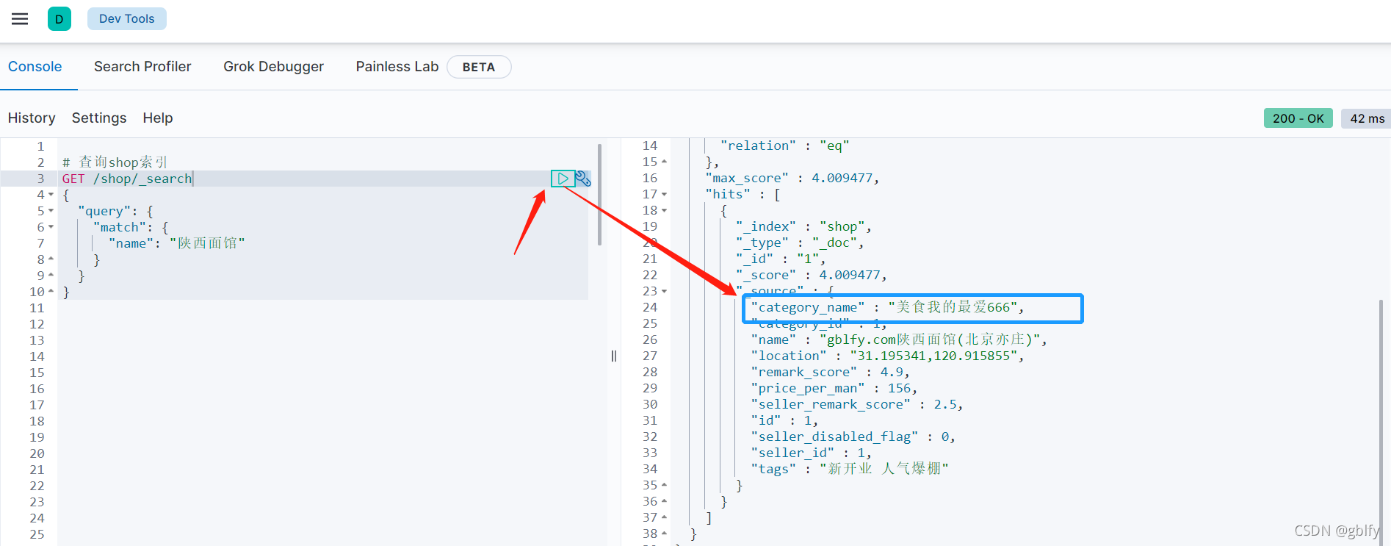Click "_type" : "_doc" in output
The height and width of the screenshot is (546, 1391).
800,243
